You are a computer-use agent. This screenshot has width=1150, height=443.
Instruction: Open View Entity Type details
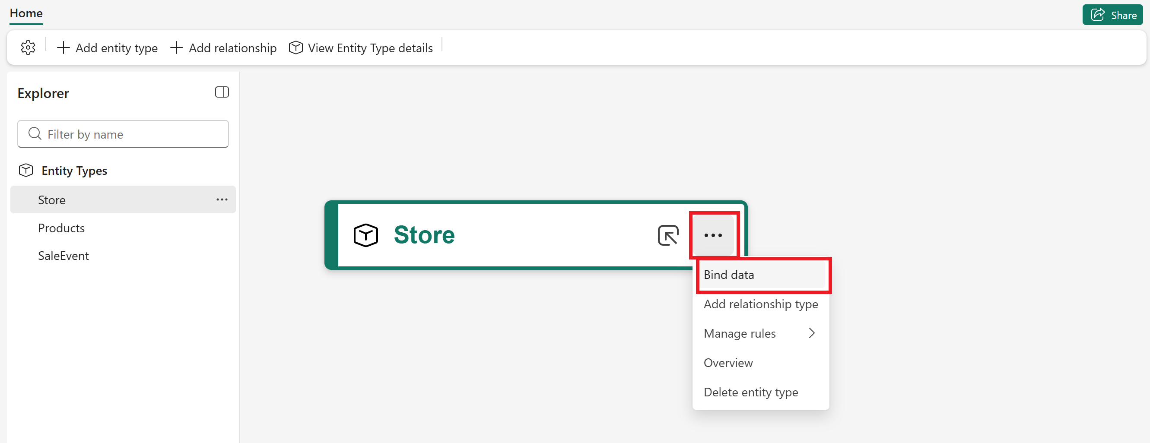[361, 48]
